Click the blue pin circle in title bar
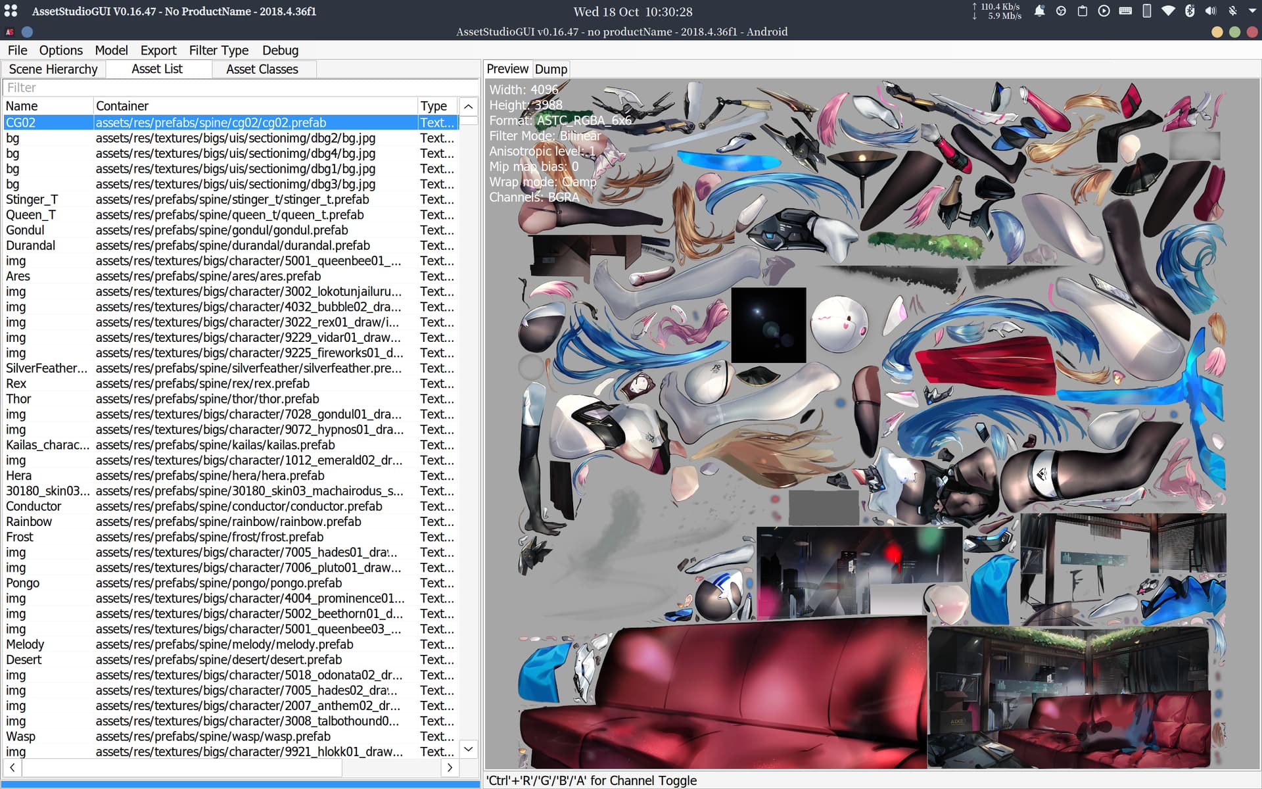1262x789 pixels. pyautogui.click(x=27, y=32)
